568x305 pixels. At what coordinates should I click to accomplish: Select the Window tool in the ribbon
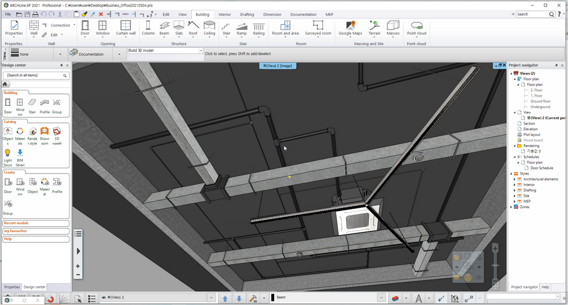click(103, 28)
